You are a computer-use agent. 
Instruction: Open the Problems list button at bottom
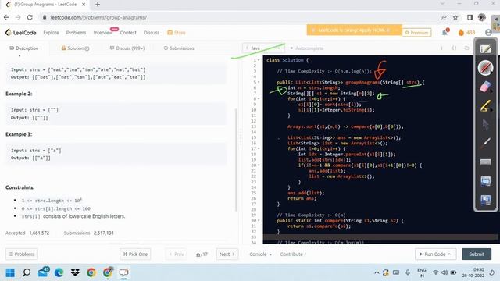22,254
